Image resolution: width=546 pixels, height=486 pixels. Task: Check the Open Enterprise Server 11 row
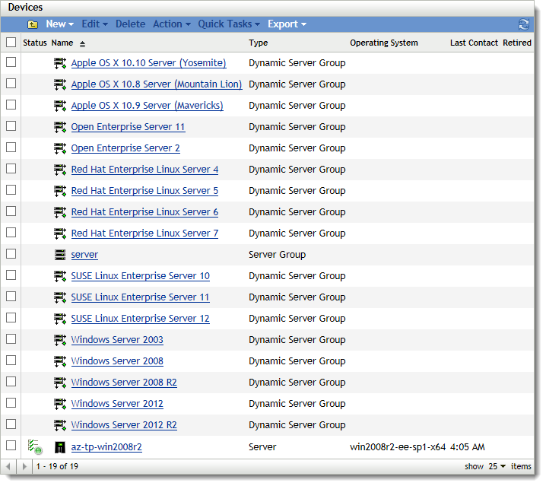click(x=11, y=125)
